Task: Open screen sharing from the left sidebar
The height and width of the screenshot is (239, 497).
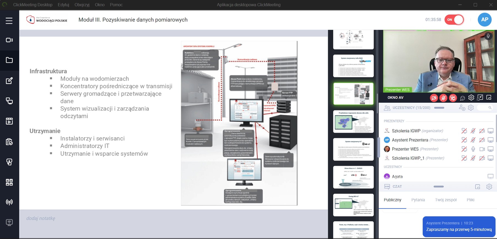Action: coord(9,101)
